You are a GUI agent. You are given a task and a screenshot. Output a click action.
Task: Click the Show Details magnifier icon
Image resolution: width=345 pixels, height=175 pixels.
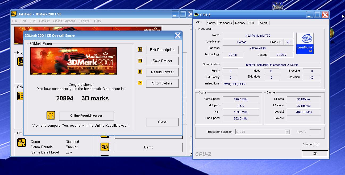[x=140, y=83]
